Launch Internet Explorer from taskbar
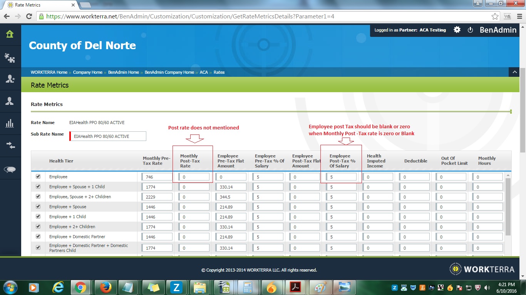This screenshot has width=526, height=295. [58, 287]
